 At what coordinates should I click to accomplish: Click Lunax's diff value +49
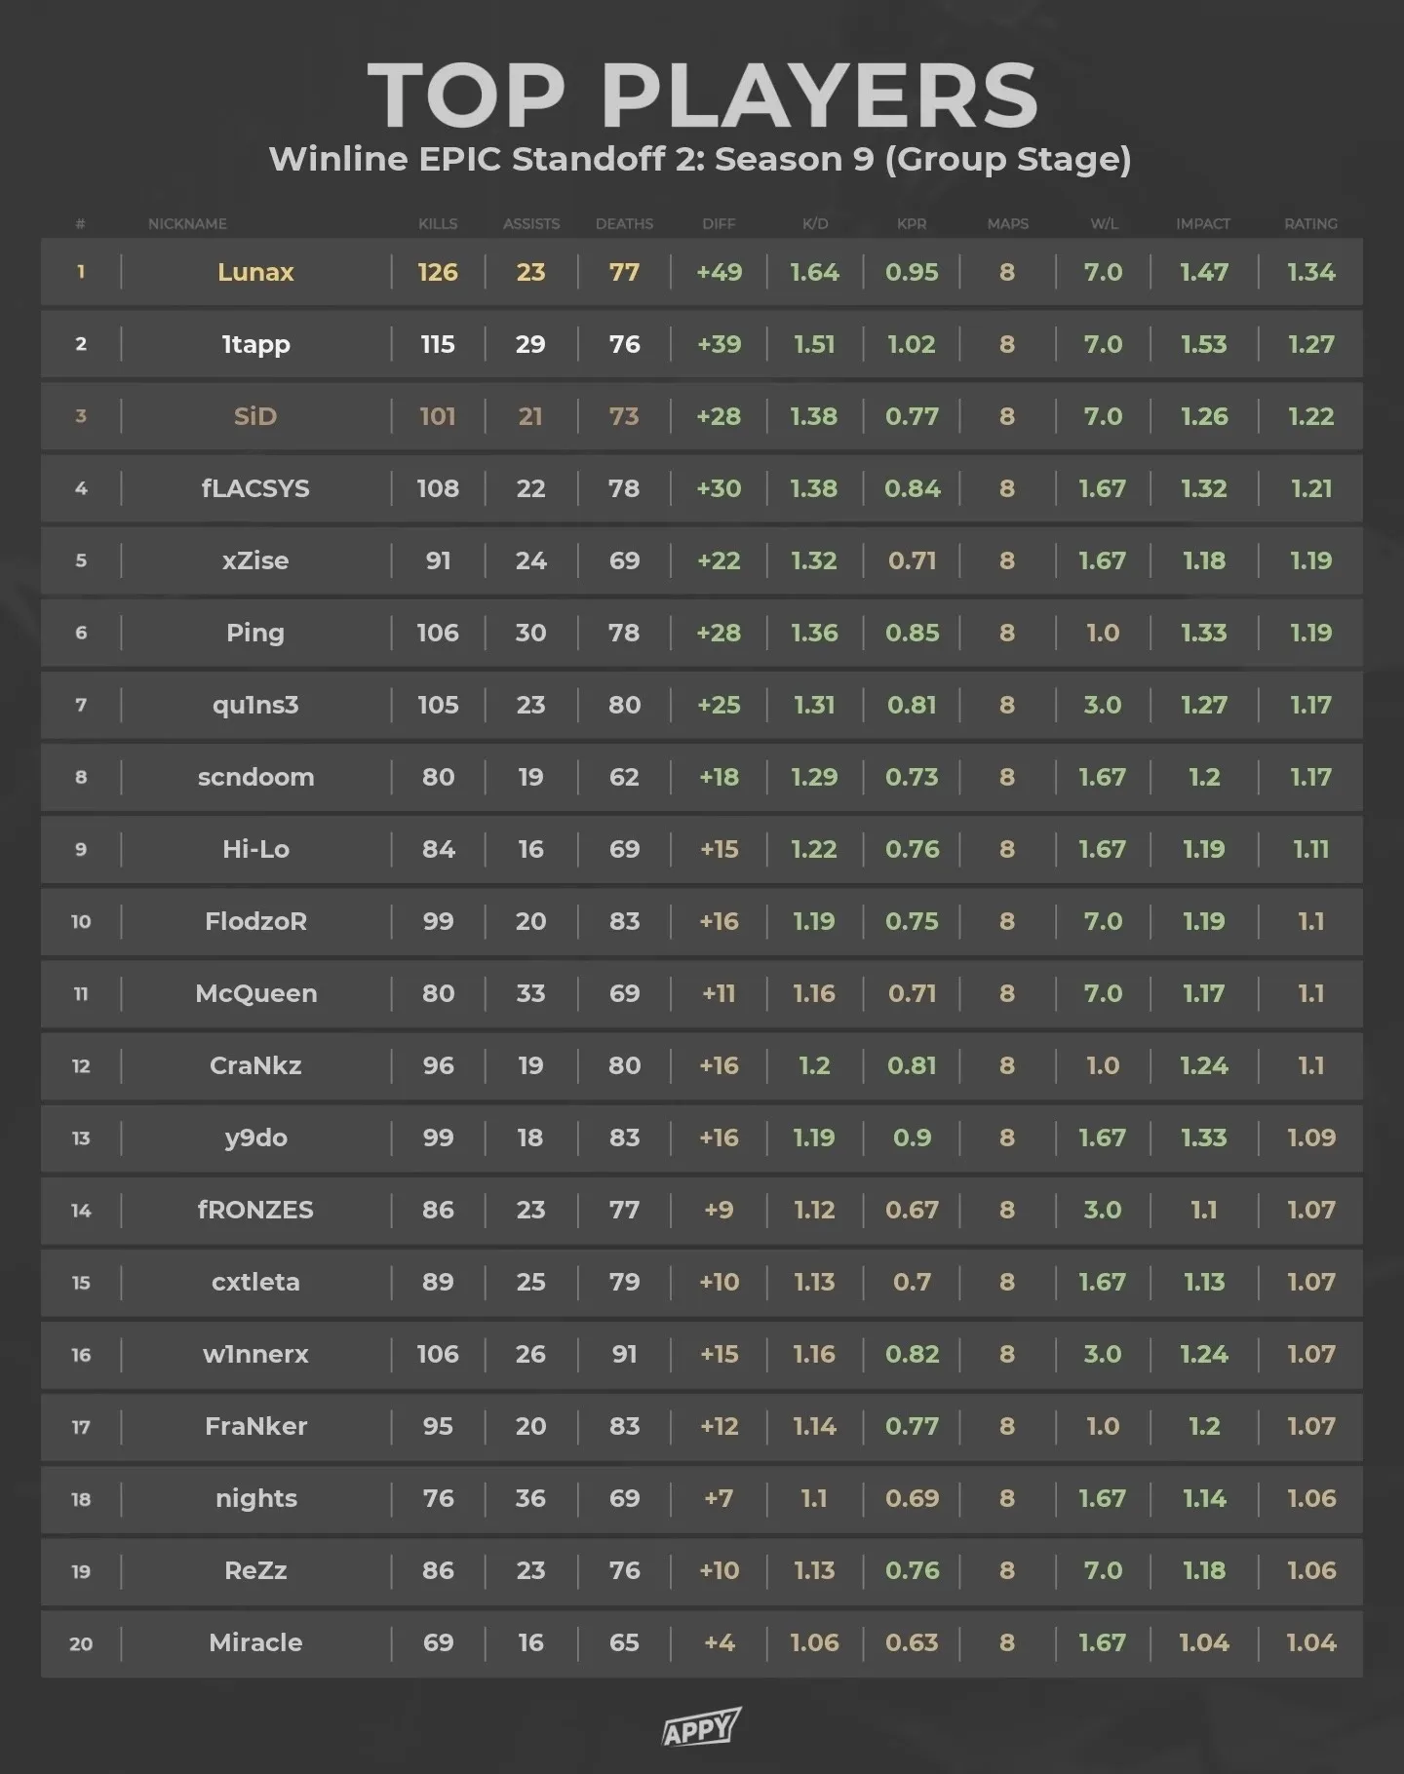point(719,272)
